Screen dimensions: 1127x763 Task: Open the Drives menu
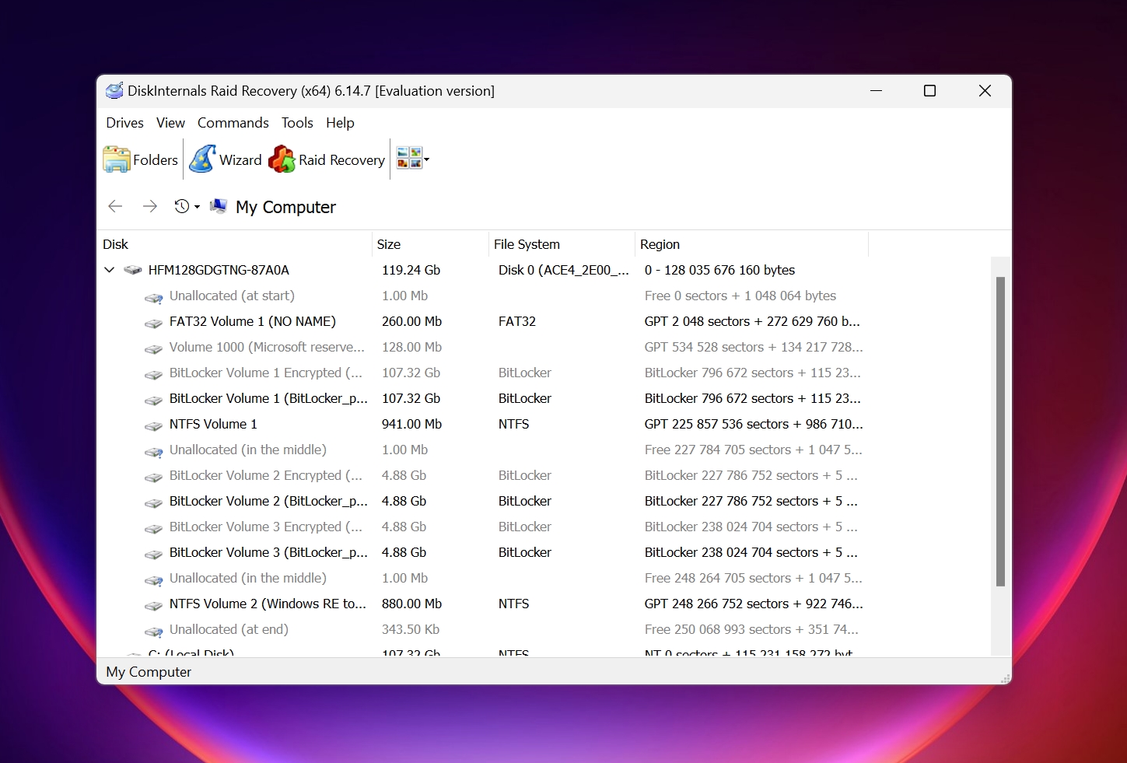click(124, 122)
